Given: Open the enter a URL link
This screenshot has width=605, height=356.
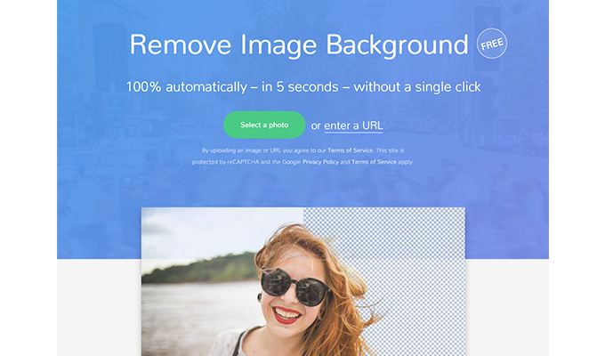Looking at the screenshot, I should click(353, 126).
